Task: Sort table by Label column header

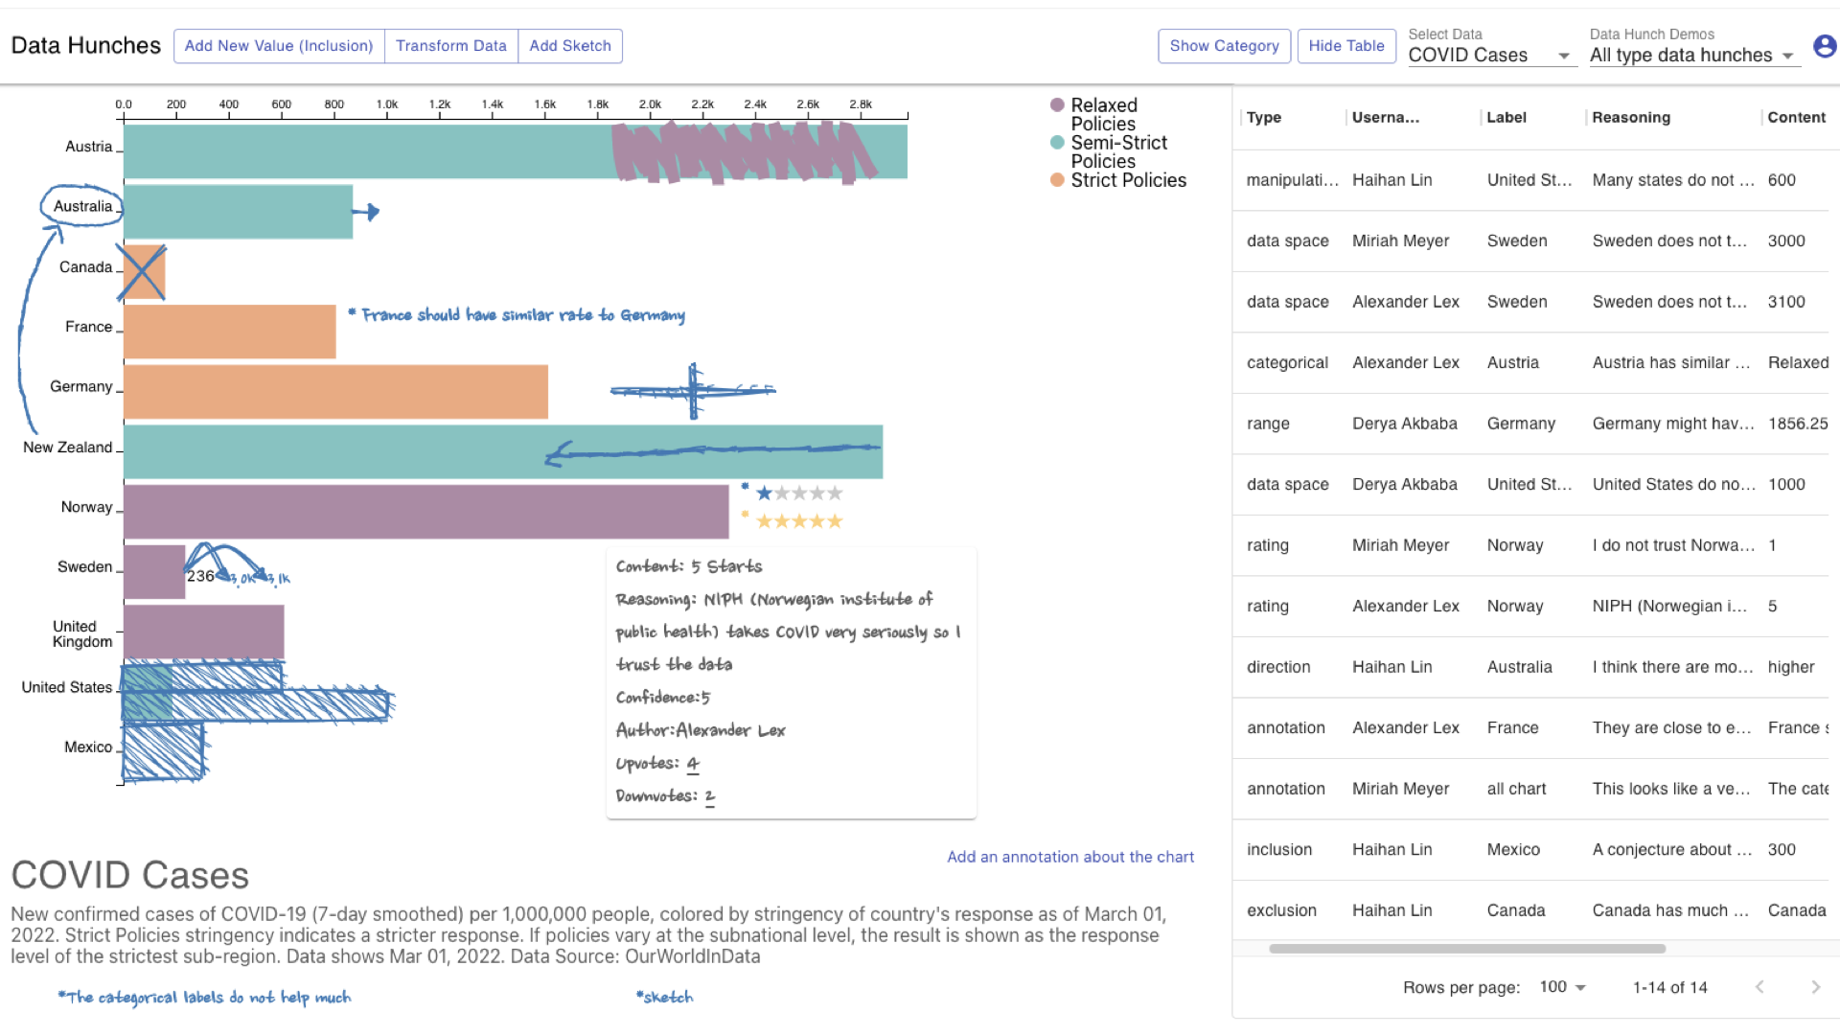Action: point(1506,118)
